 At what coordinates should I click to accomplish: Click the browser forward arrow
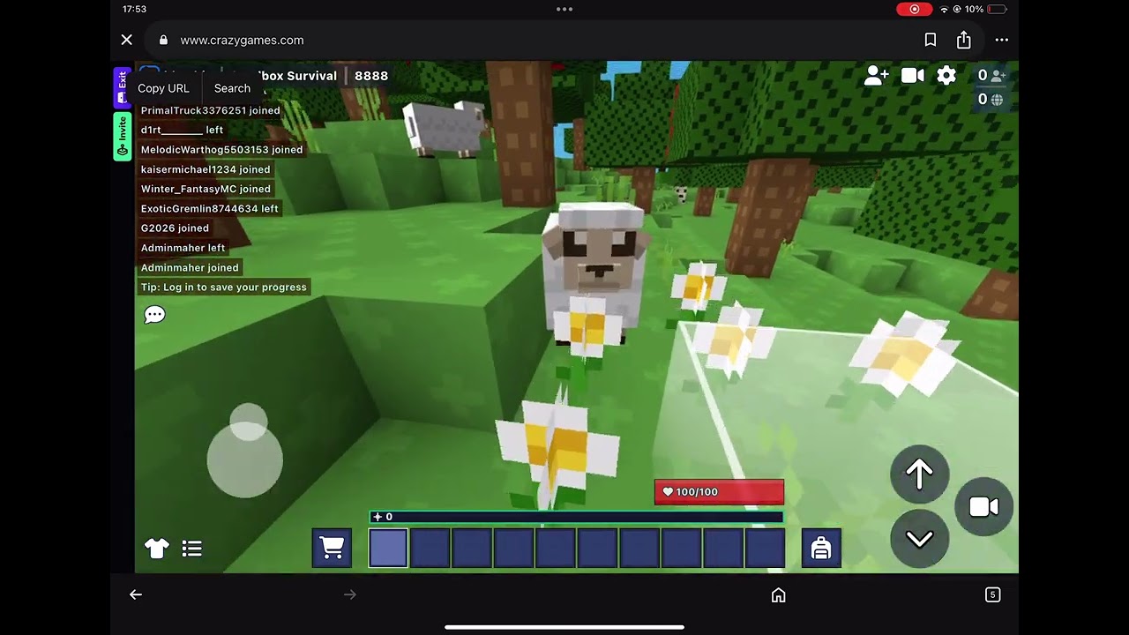pyautogui.click(x=350, y=595)
